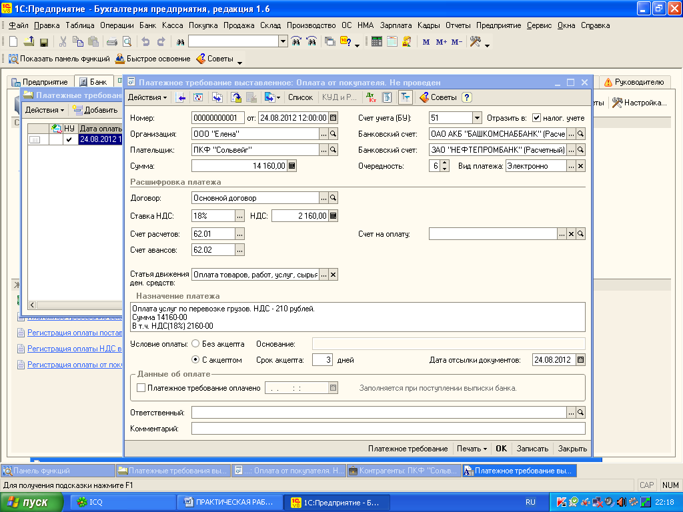Open calendar for Дата отсылки документов

pos(580,360)
